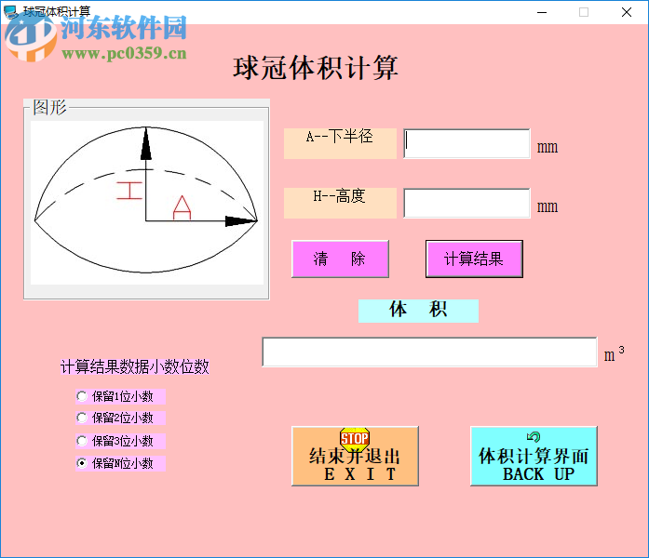Click the 体积 label
Viewport: 649px width, 558px height.
(x=418, y=311)
